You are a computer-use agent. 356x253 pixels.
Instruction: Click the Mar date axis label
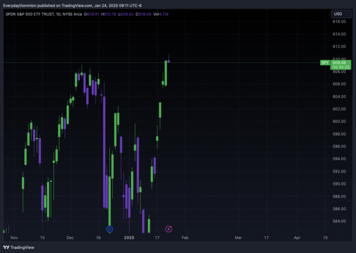click(238, 238)
